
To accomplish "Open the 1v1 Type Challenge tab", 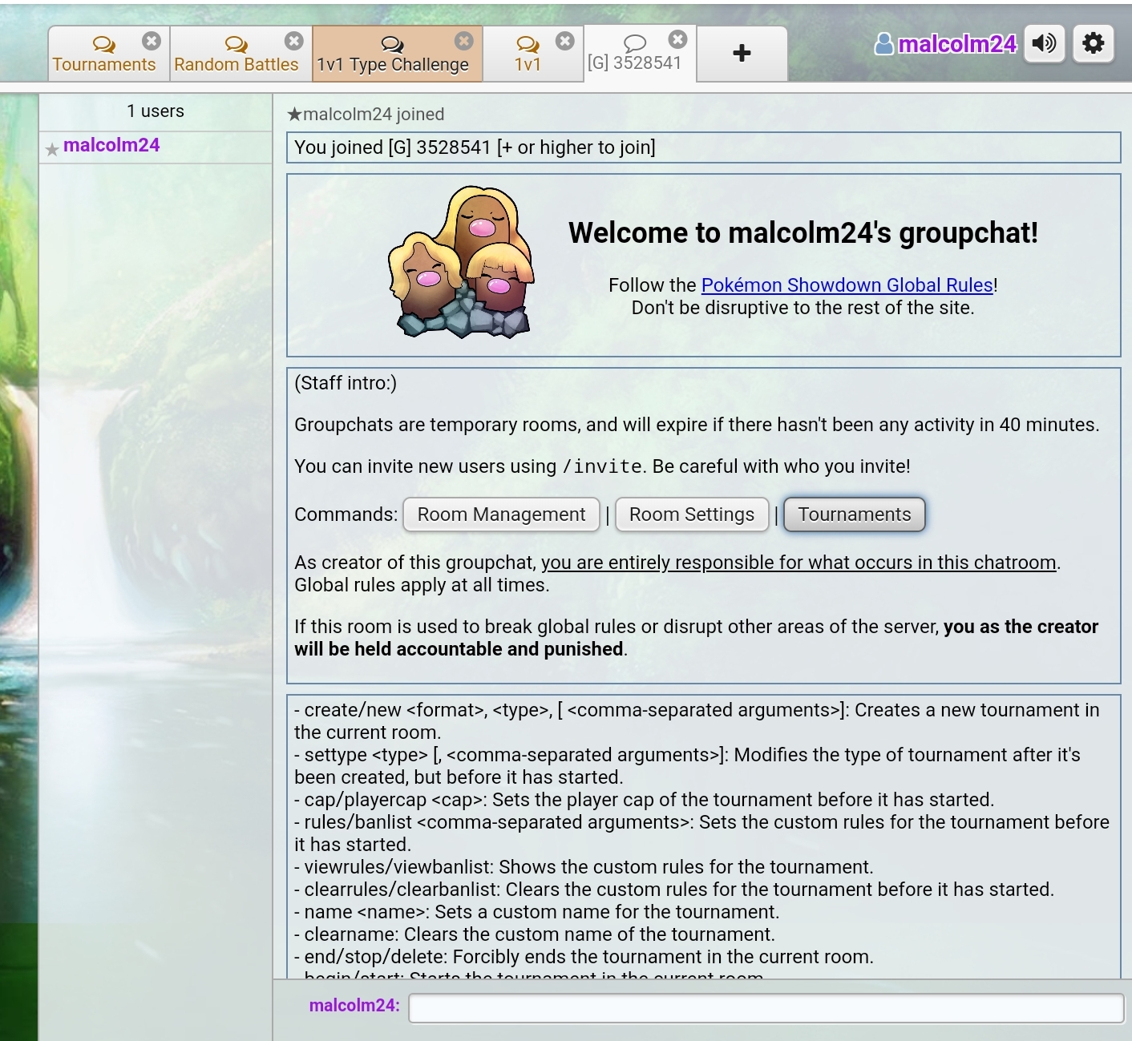I will [392, 55].
